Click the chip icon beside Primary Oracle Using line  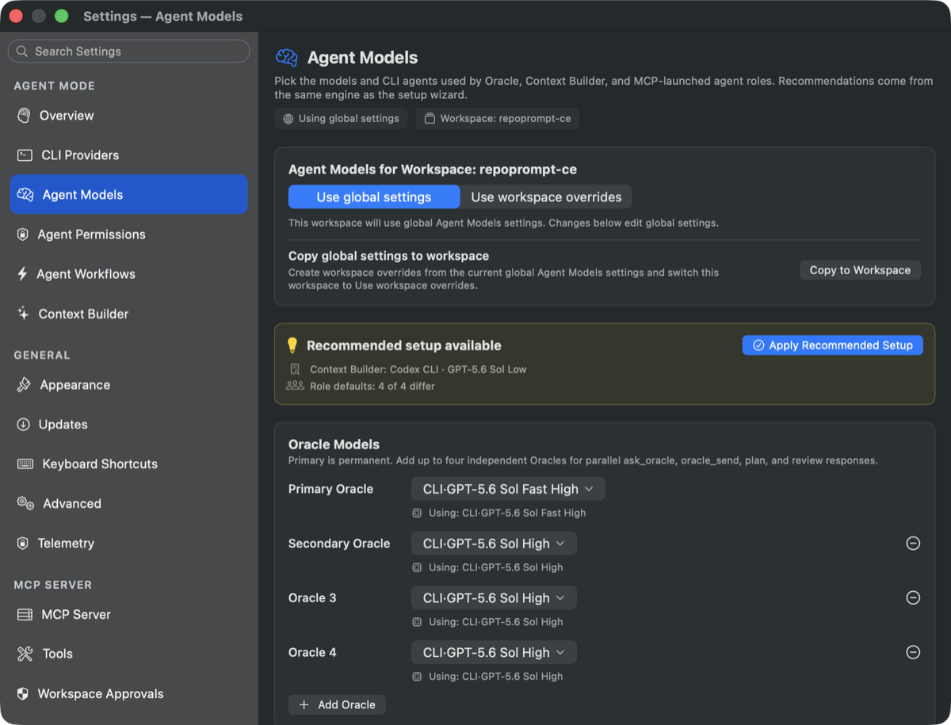coord(417,513)
